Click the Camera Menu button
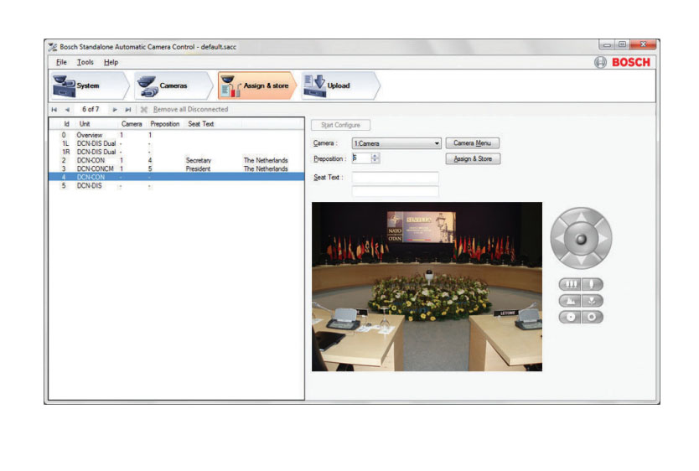This screenshot has width=699, height=471. (473, 143)
